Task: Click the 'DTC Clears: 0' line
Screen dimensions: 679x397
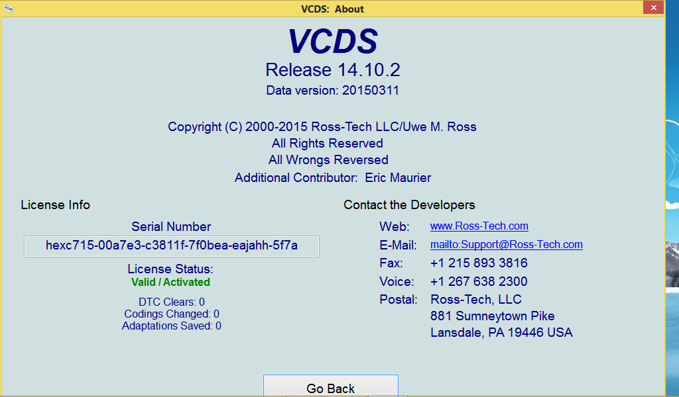Action: tap(172, 302)
